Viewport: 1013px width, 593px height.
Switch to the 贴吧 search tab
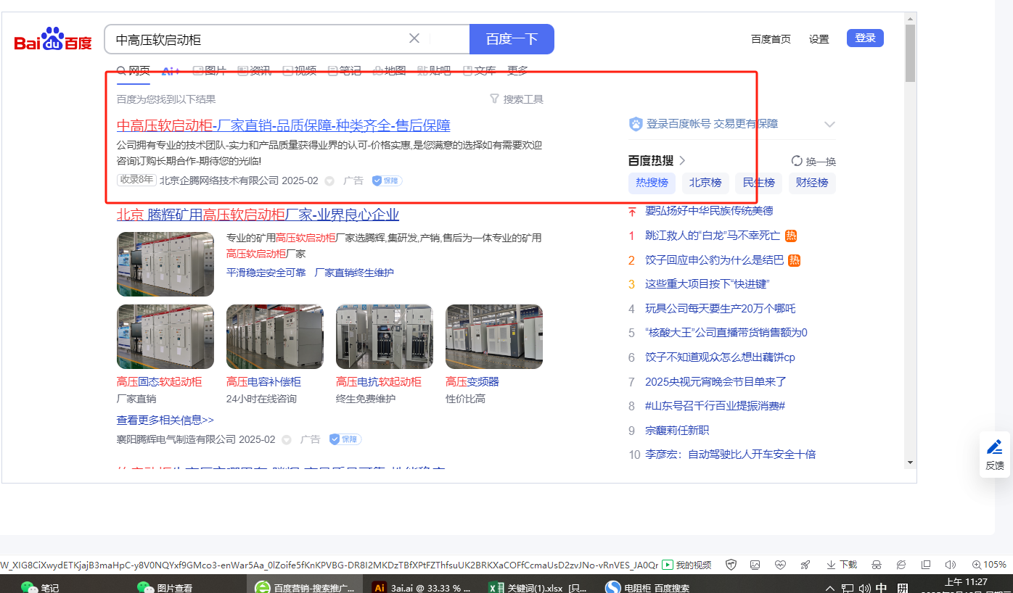pyautogui.click(x=435, y=70)
